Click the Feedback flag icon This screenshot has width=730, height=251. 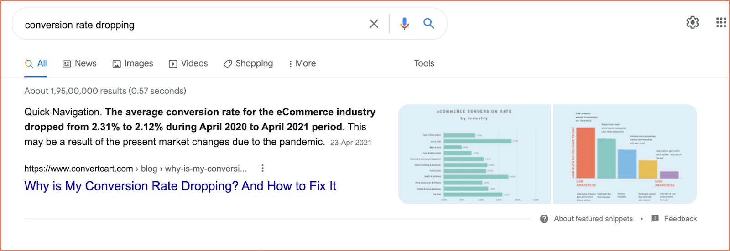(655, 219)
